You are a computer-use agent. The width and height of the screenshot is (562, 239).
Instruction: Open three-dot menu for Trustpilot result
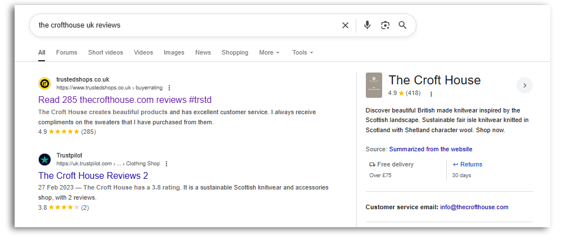coord(166,164)
